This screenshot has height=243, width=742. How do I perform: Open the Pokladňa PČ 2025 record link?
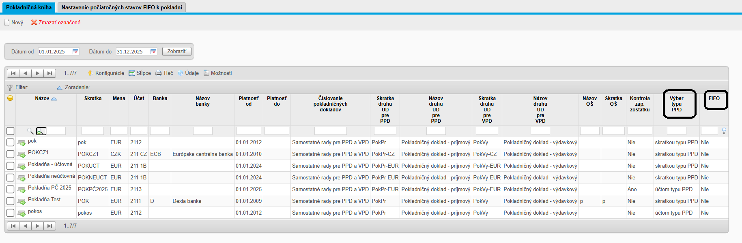point(49,188)
